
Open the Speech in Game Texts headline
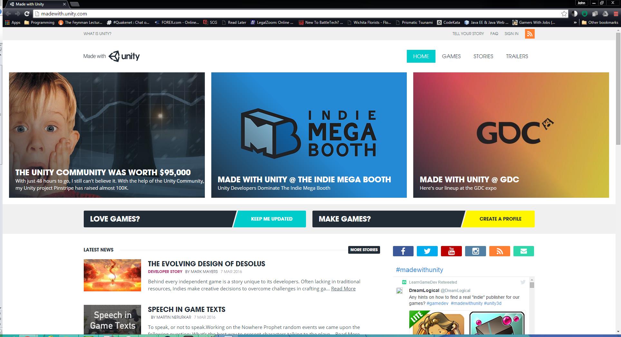click(186, 309)
